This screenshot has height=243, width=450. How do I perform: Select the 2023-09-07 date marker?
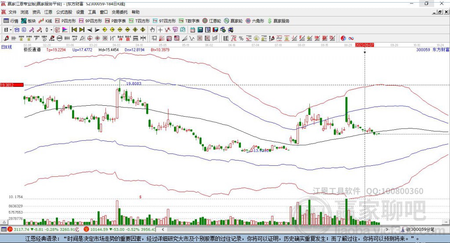(364, 45)
